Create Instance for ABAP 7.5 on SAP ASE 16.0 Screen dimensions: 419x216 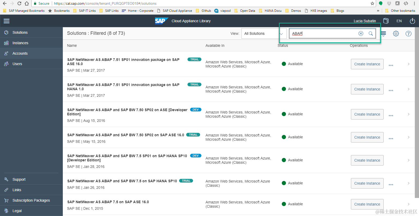367,204
